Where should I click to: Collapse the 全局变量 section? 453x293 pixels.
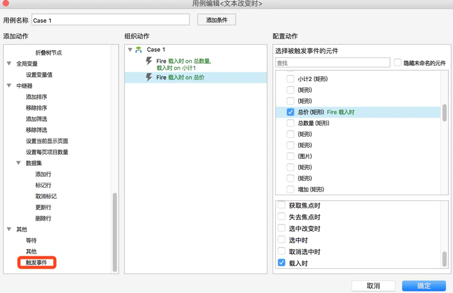click(9, 64)
